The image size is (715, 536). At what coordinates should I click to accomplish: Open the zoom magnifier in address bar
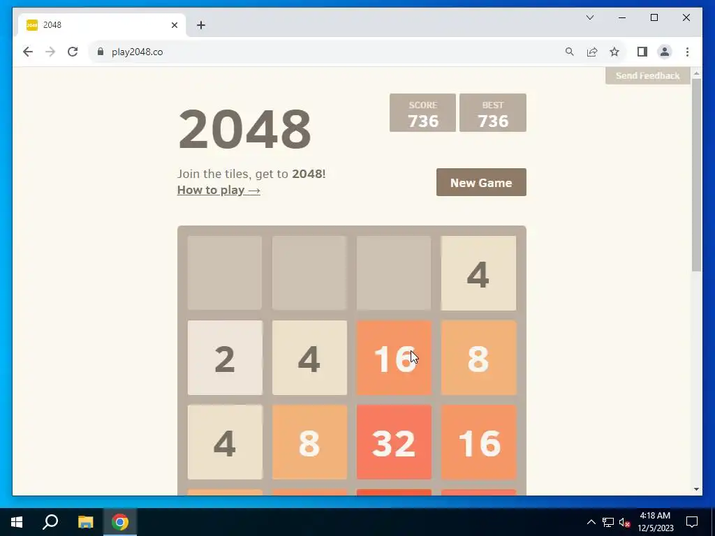click(x=570, y=52)
